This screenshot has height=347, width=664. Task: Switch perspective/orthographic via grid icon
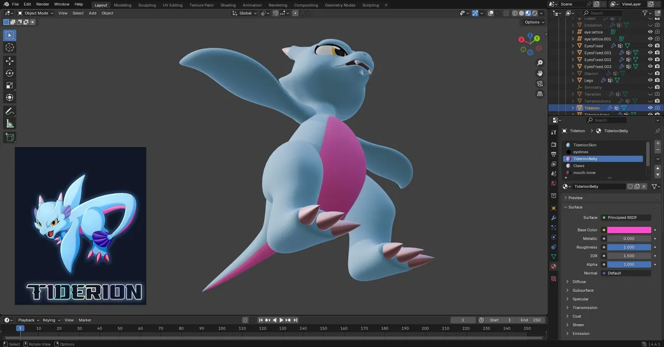539,94
